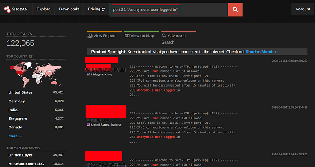Filter results by Germany
This screenshot has width=315, height=167.
coord(17,101)
